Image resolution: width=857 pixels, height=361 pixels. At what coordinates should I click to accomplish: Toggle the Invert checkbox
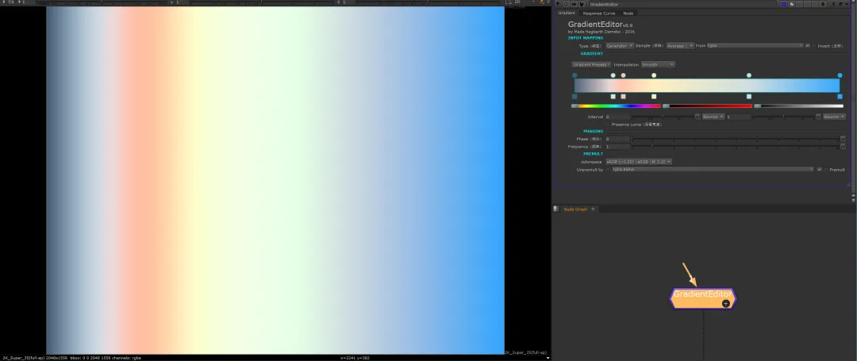(814, 46)
